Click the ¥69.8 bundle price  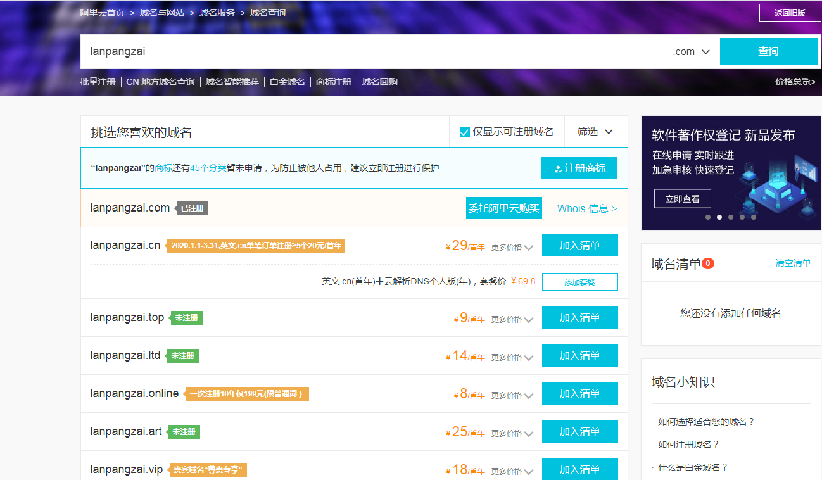[523, 281]
